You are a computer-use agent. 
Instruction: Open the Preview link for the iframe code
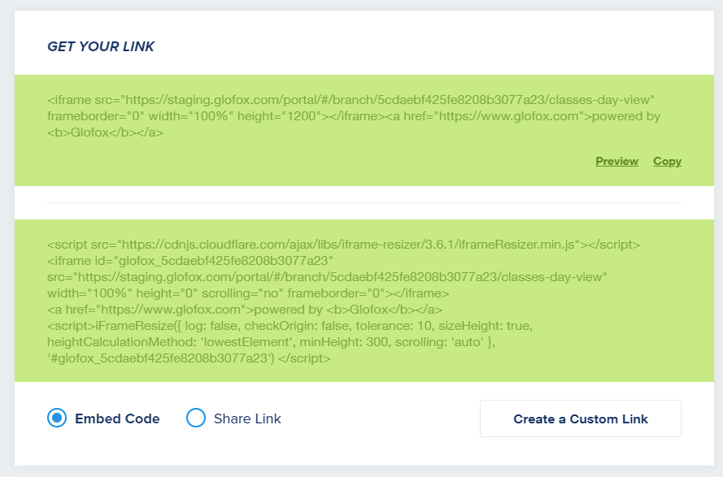tap(616, 162)
